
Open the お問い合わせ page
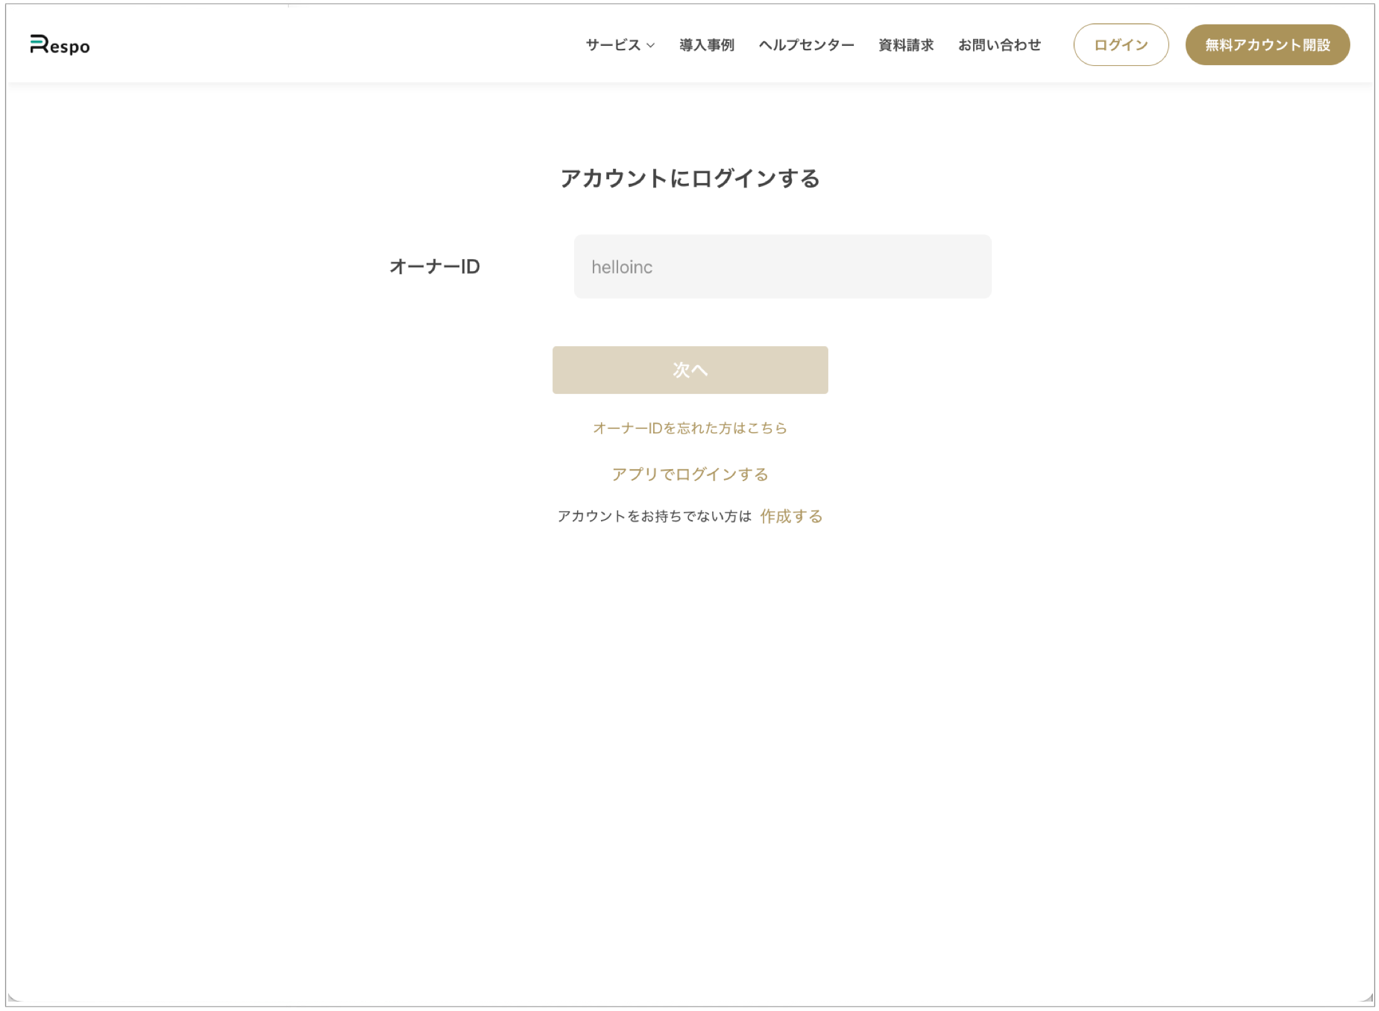click(x=999, y=45)
